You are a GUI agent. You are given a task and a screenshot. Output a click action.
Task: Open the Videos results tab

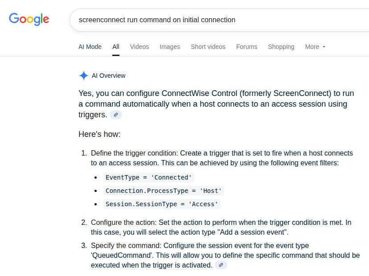(139, 47)
